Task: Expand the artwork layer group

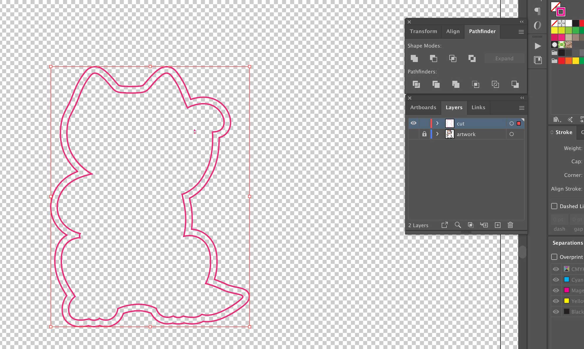Action: 437,134
